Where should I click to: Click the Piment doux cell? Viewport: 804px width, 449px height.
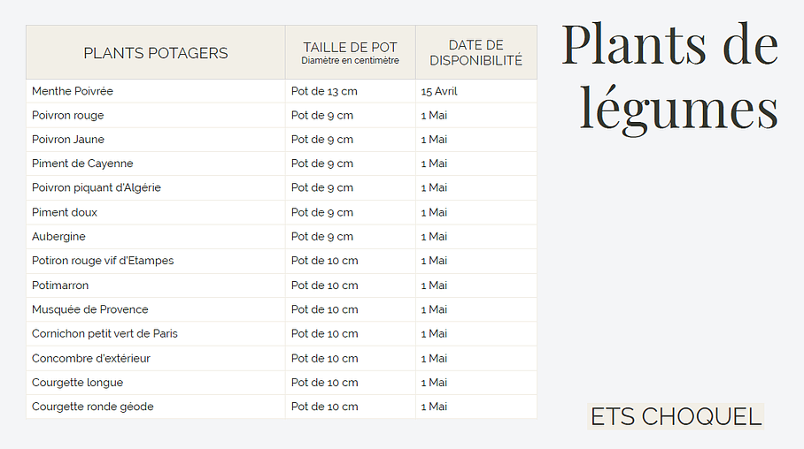65,212
